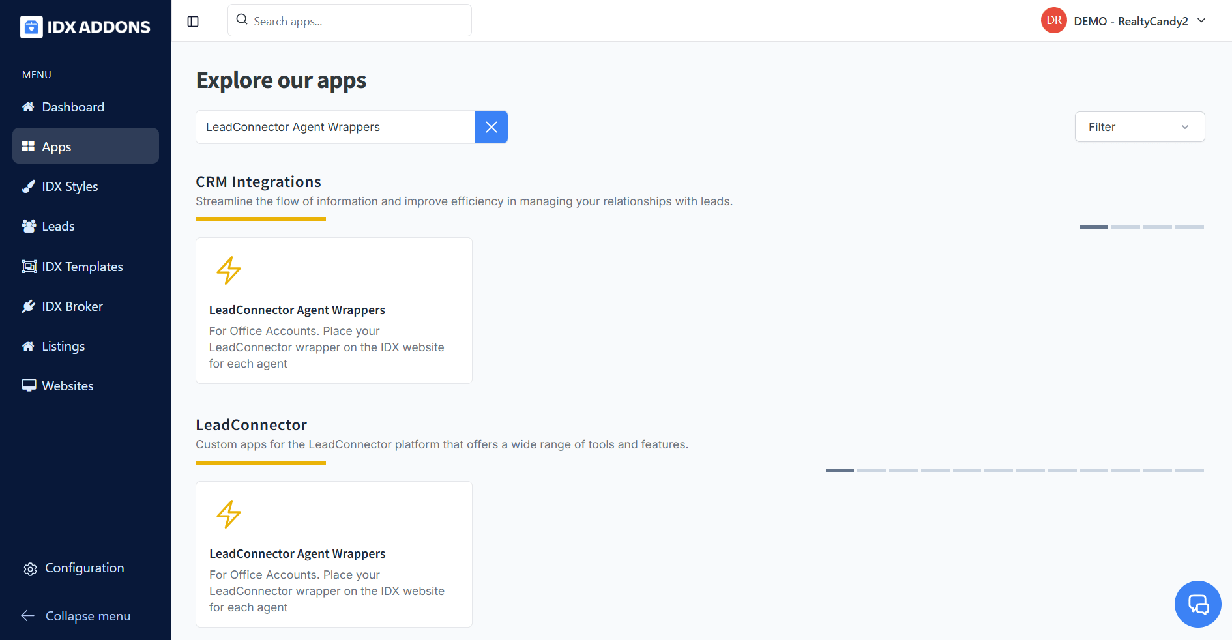Expand the Filter dropdown
Image resolution: width=1232 pixels, height=640 pixels.
coord(1139,127)
